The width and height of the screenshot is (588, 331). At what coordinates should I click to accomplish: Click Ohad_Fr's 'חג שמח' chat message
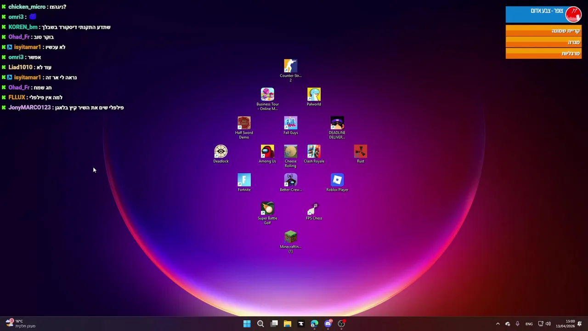(43, 87)
